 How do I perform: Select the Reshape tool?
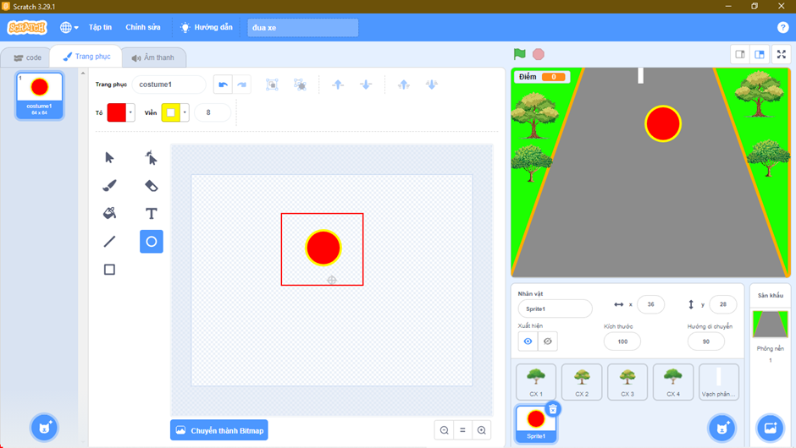(152, 157)
